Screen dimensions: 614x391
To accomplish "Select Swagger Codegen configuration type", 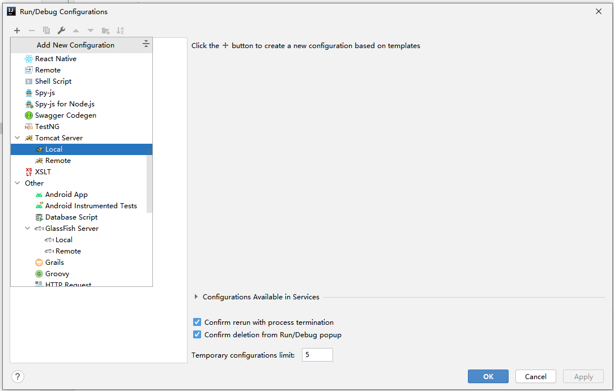I will (x=82, y=115).
